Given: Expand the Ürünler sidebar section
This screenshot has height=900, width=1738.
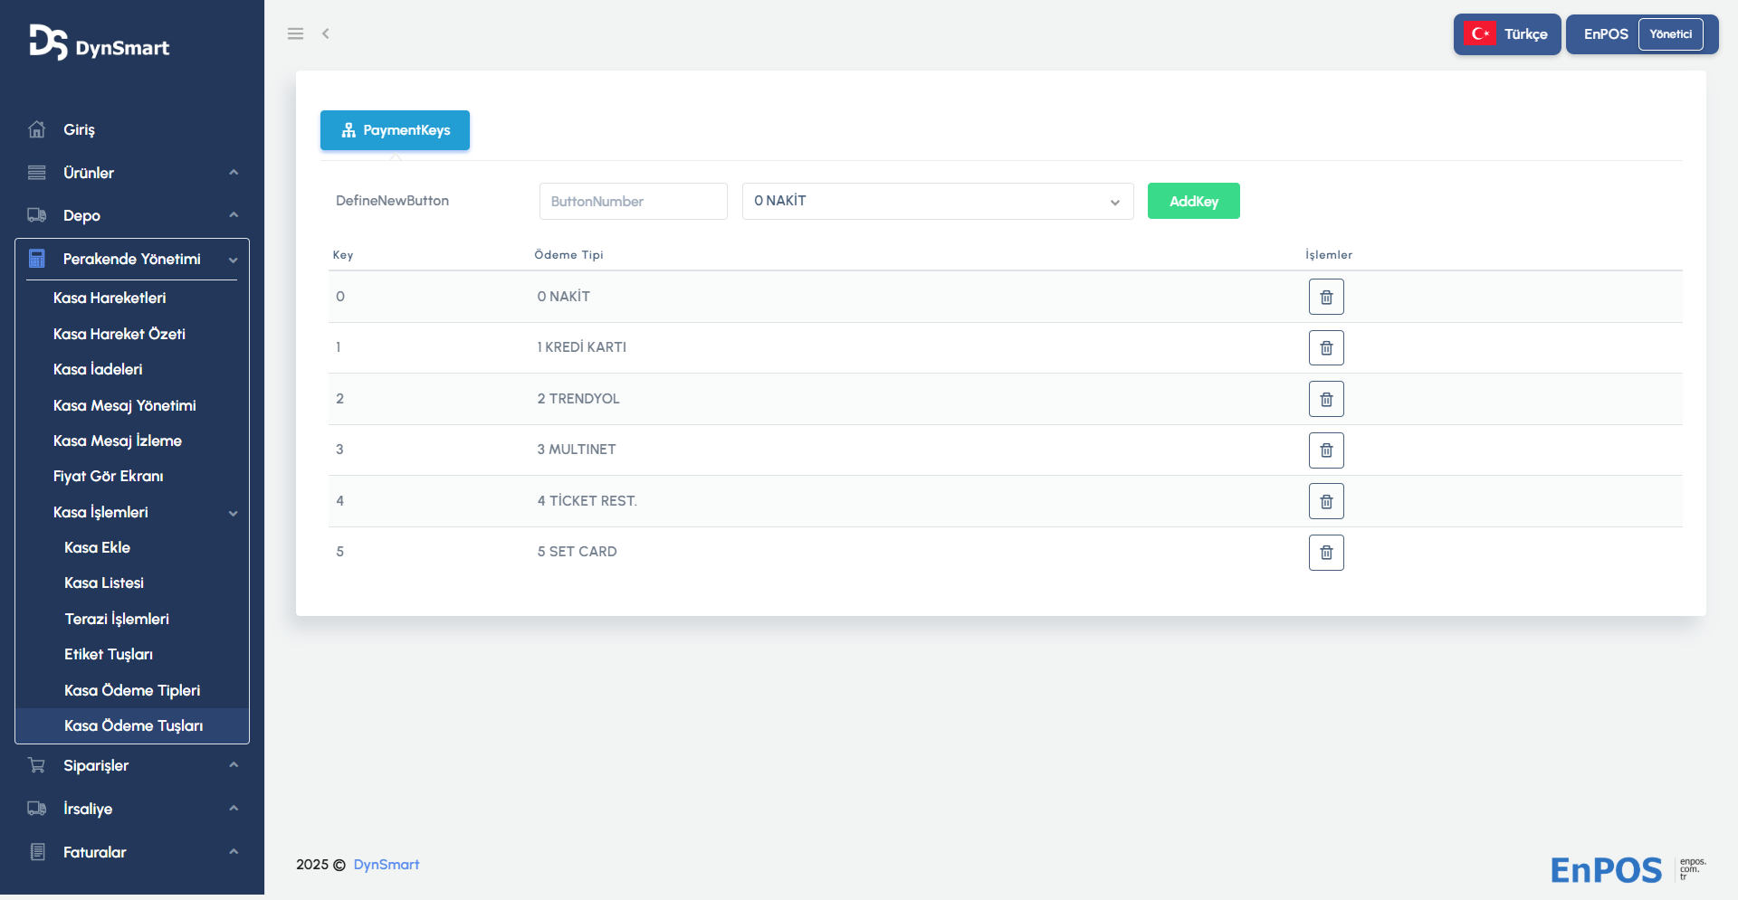Looking at the screenshot, I should coord(132,173).
